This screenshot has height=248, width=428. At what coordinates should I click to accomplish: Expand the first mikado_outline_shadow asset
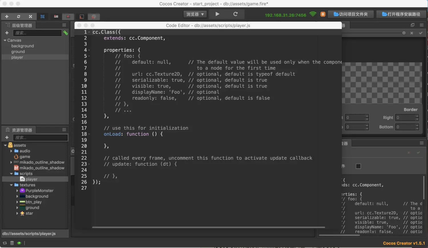[x=11, y=162]
